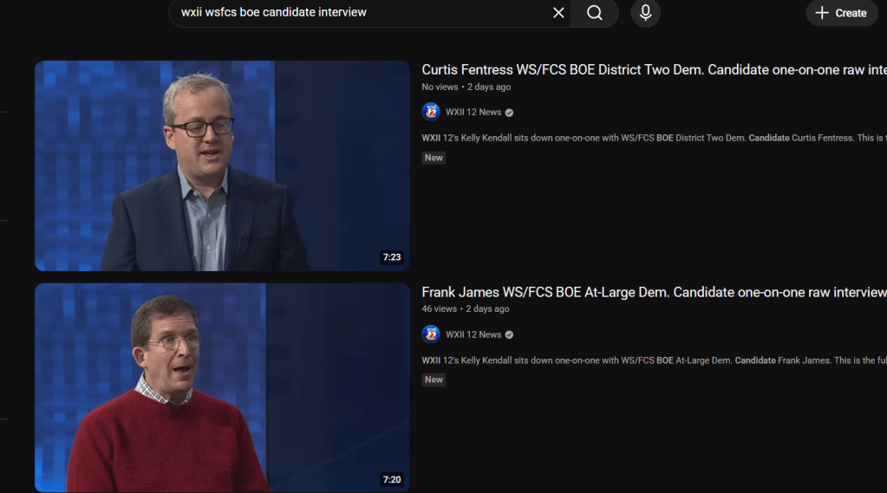
Task: Open the Curtis Fentress interview thumbnail
Action: [x=222, y=165]
